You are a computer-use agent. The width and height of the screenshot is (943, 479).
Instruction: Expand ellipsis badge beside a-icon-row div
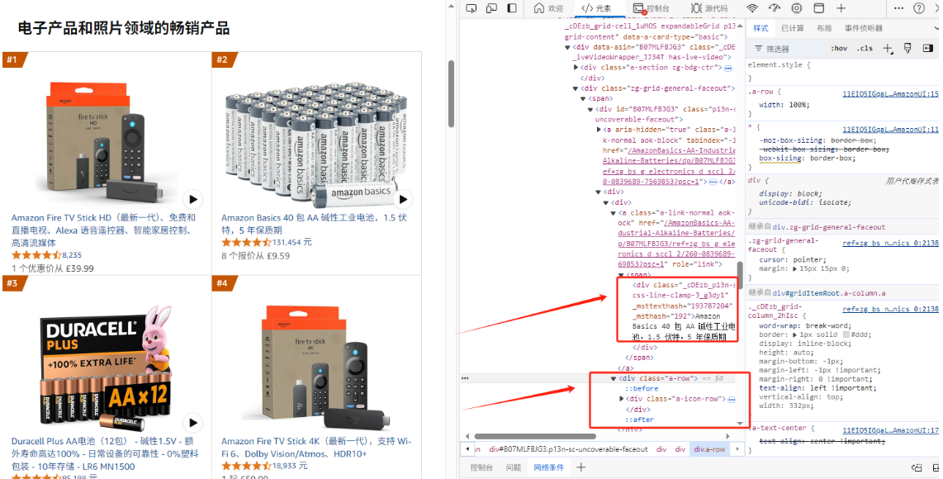coord(732,400)
